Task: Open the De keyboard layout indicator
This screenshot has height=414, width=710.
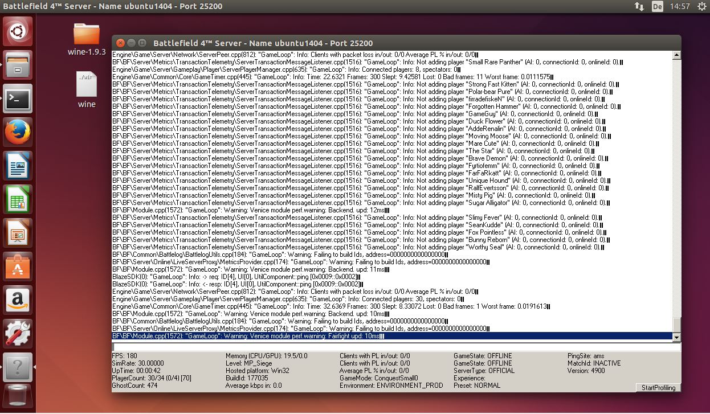Action: (x=658, y=7)
